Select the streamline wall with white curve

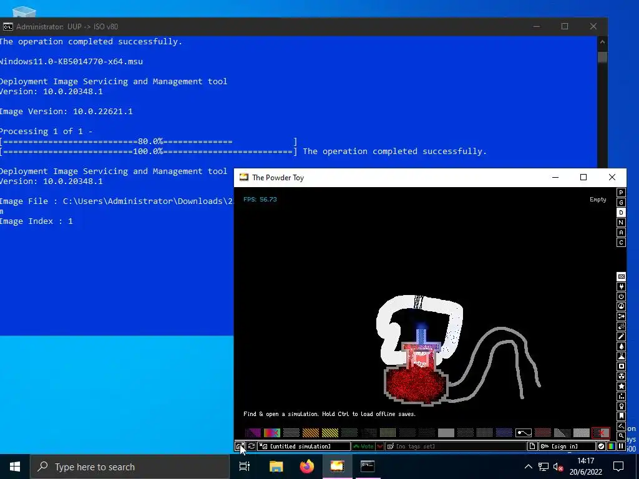coord(524,433)
